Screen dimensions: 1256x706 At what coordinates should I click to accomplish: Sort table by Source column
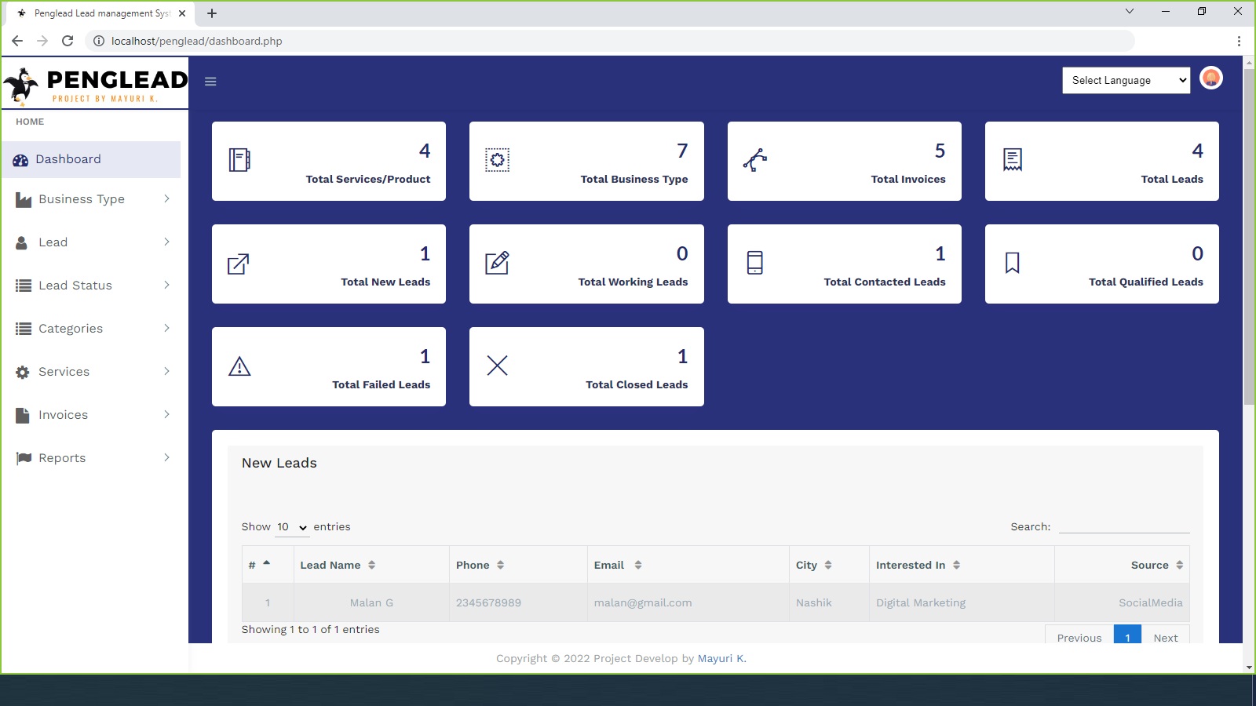pyautogui.click(x=1122, y=565)
